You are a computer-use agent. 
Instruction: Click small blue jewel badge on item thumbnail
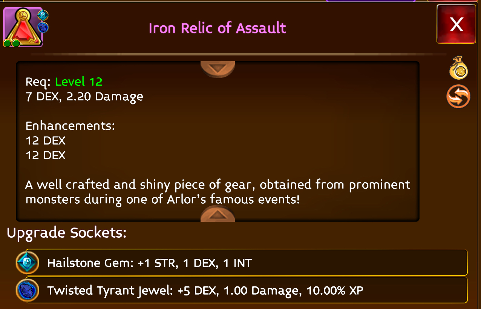43,27
